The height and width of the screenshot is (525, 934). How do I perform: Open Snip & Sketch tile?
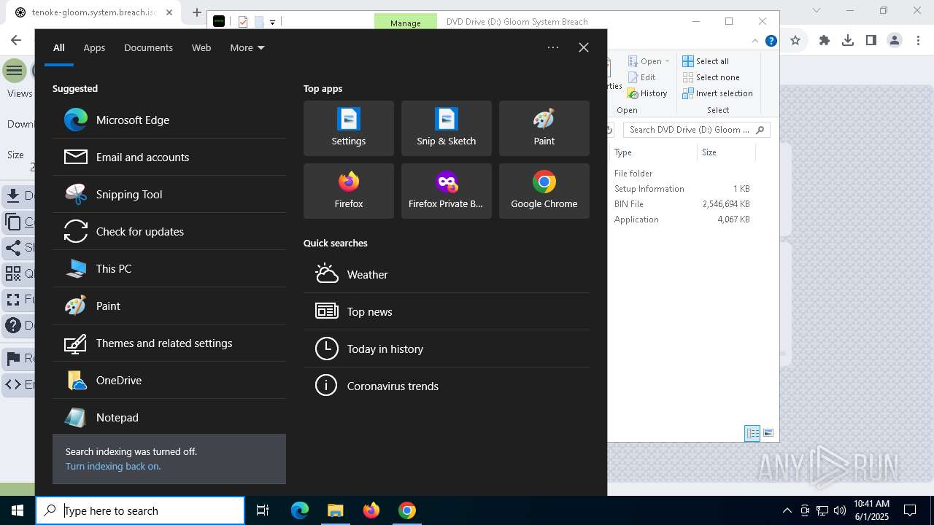pos(447,128)
